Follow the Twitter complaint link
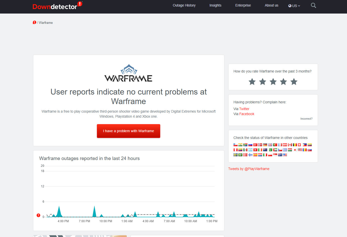Screen dimensions: 347x237 244,109
